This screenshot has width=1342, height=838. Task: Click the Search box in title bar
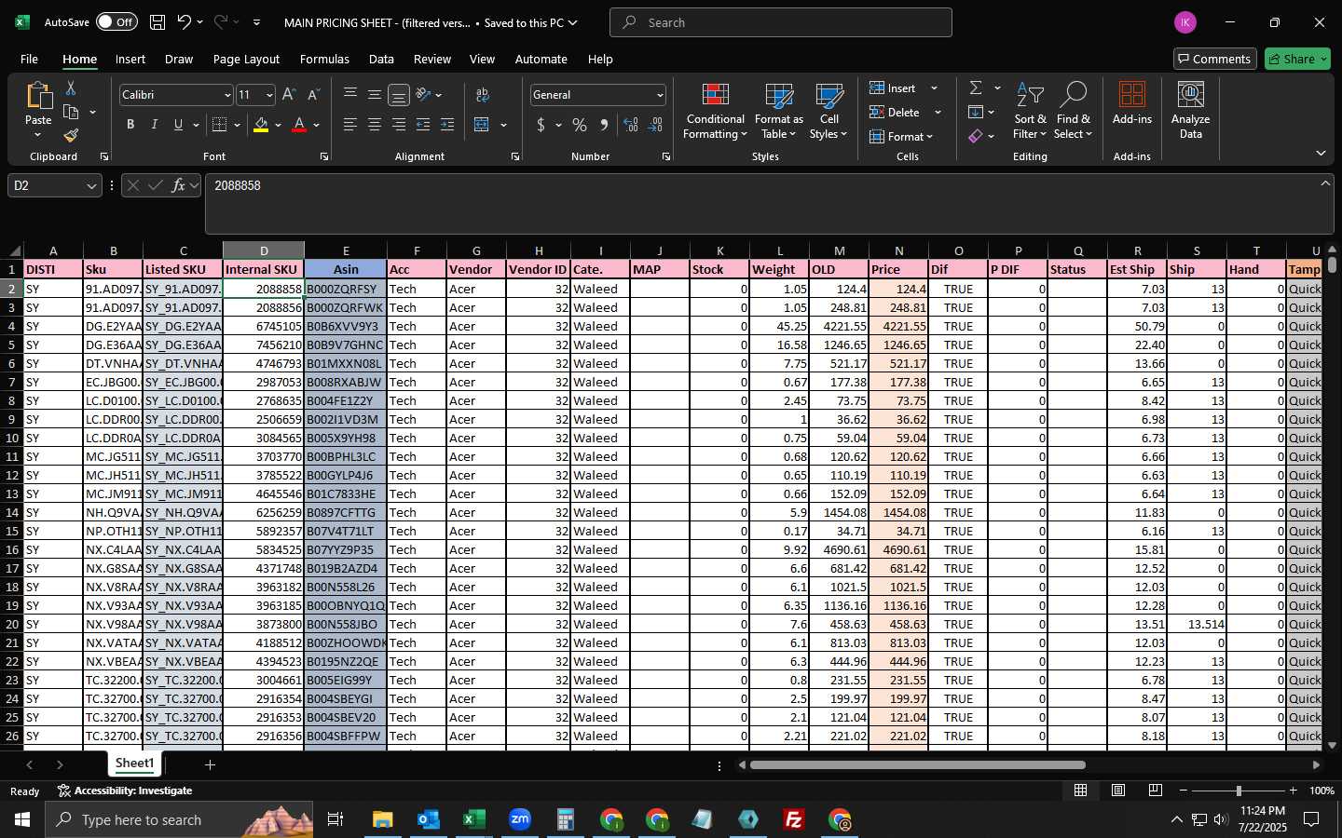point(781,22)
